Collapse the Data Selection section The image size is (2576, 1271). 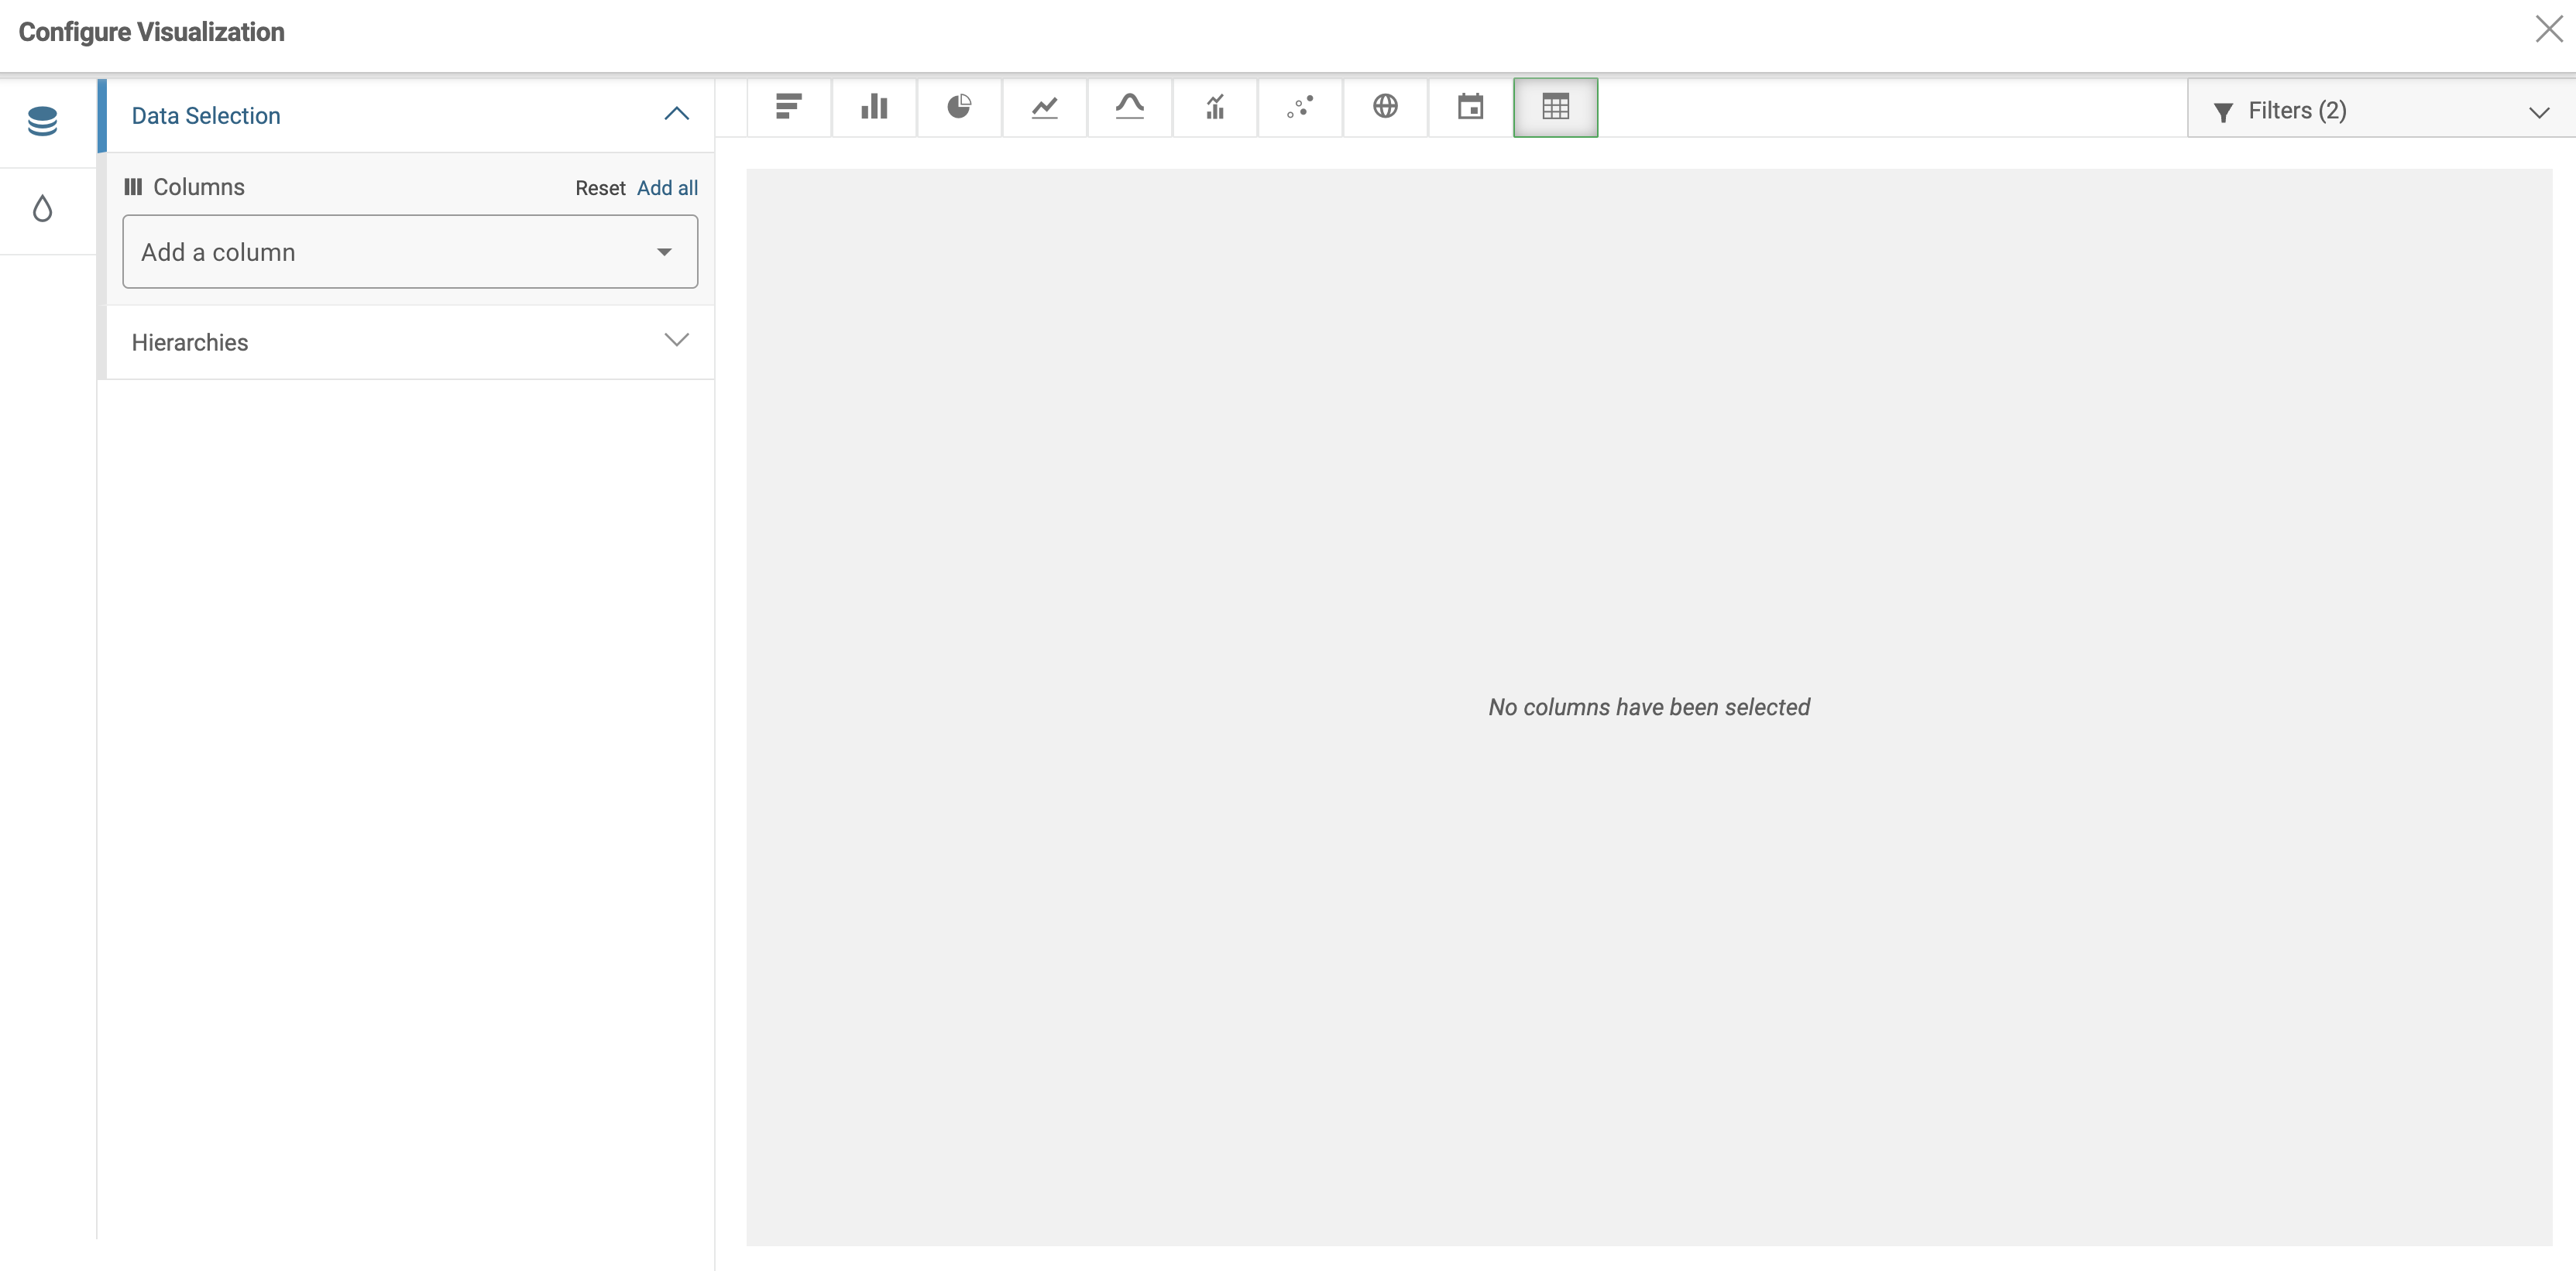tap(410, 116)
